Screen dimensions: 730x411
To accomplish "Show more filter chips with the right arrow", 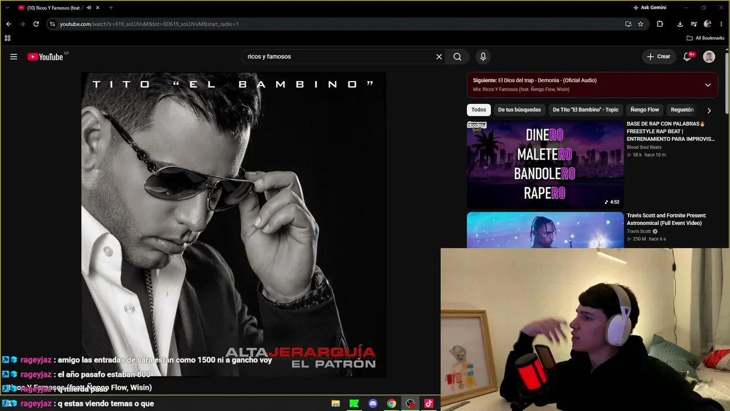I will pyautogui.click(x=709, y=110).
